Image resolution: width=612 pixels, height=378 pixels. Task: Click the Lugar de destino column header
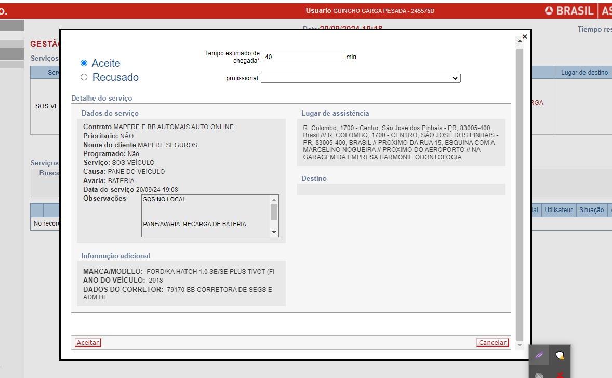tap(584, 73)
